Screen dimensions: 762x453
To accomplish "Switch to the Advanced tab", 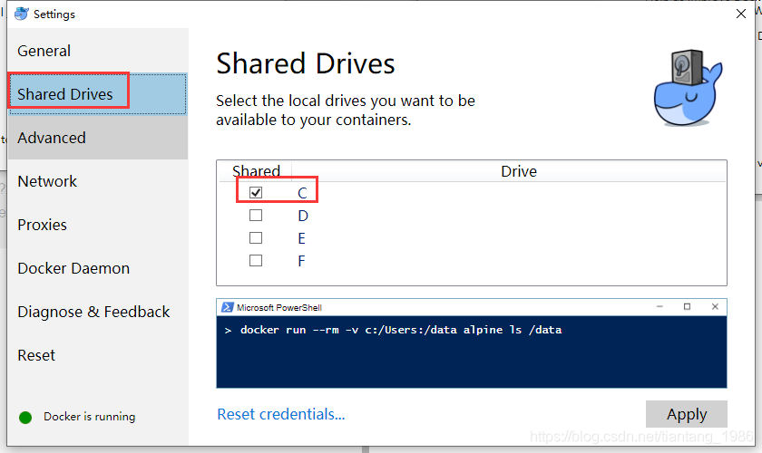I will (52, 138).
